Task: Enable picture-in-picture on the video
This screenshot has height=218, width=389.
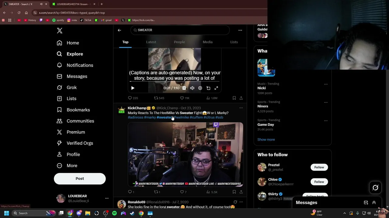Action: [208, 88]
